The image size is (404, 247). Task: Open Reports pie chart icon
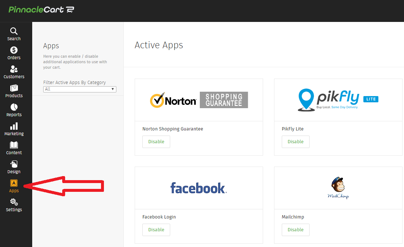(x=14, y=107)
